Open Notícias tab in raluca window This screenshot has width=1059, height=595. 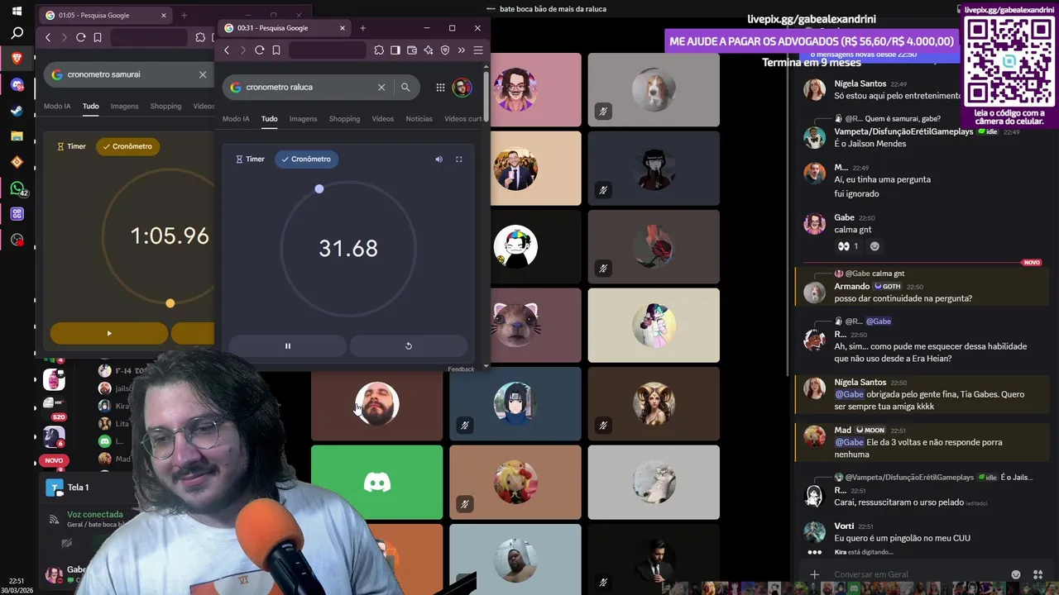pos(419,119)
